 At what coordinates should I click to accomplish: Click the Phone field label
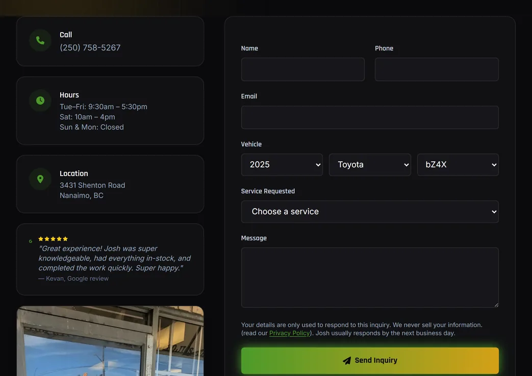pyautogui.click(x=384, y=48)
